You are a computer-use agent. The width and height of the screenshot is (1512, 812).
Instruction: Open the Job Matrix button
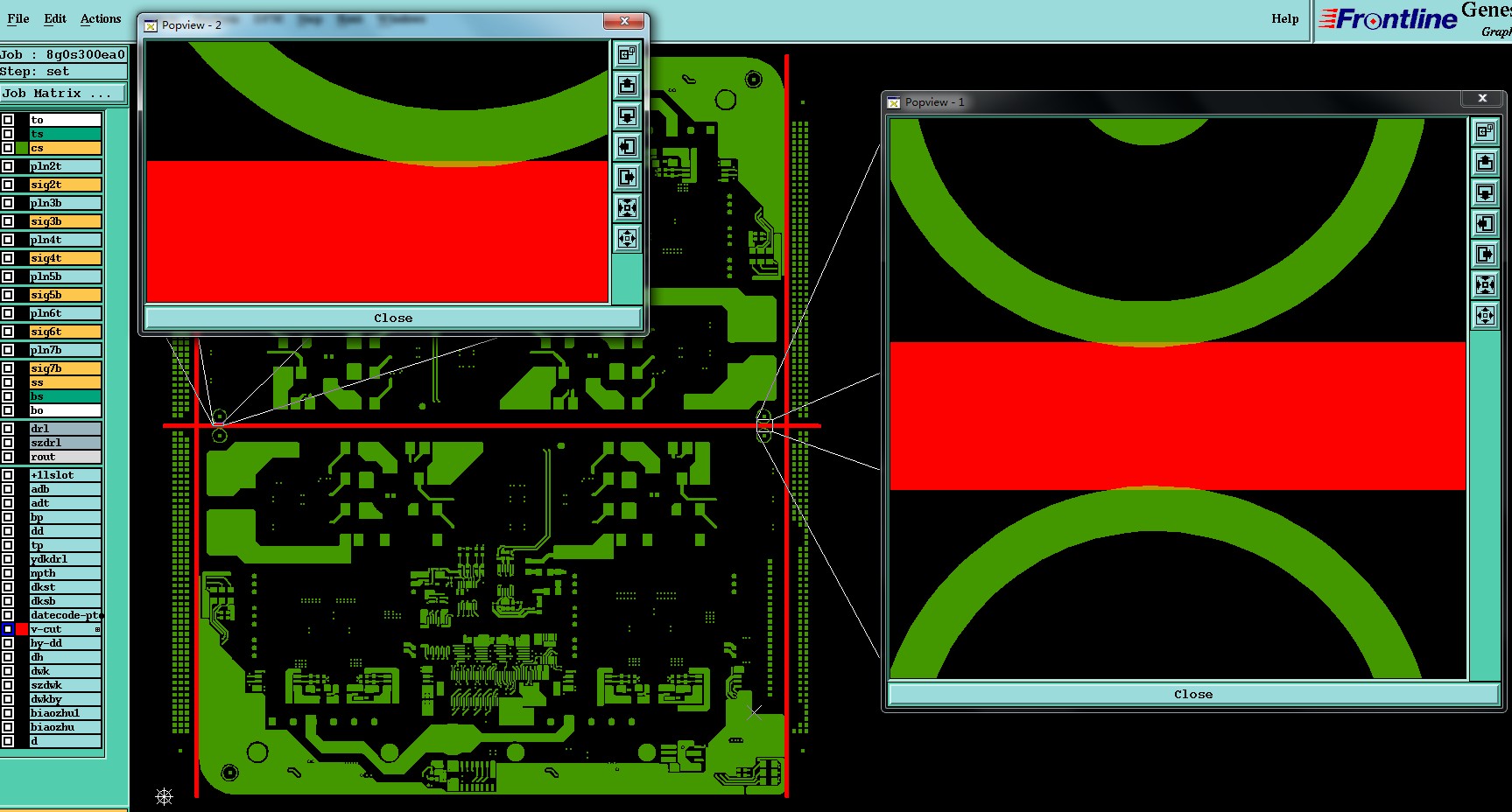[63, 93]
